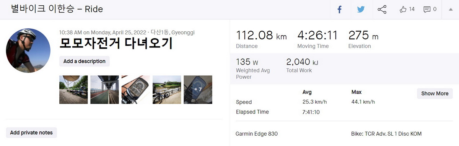Give kudos with the thumbs-up icon

coord(403,9)
